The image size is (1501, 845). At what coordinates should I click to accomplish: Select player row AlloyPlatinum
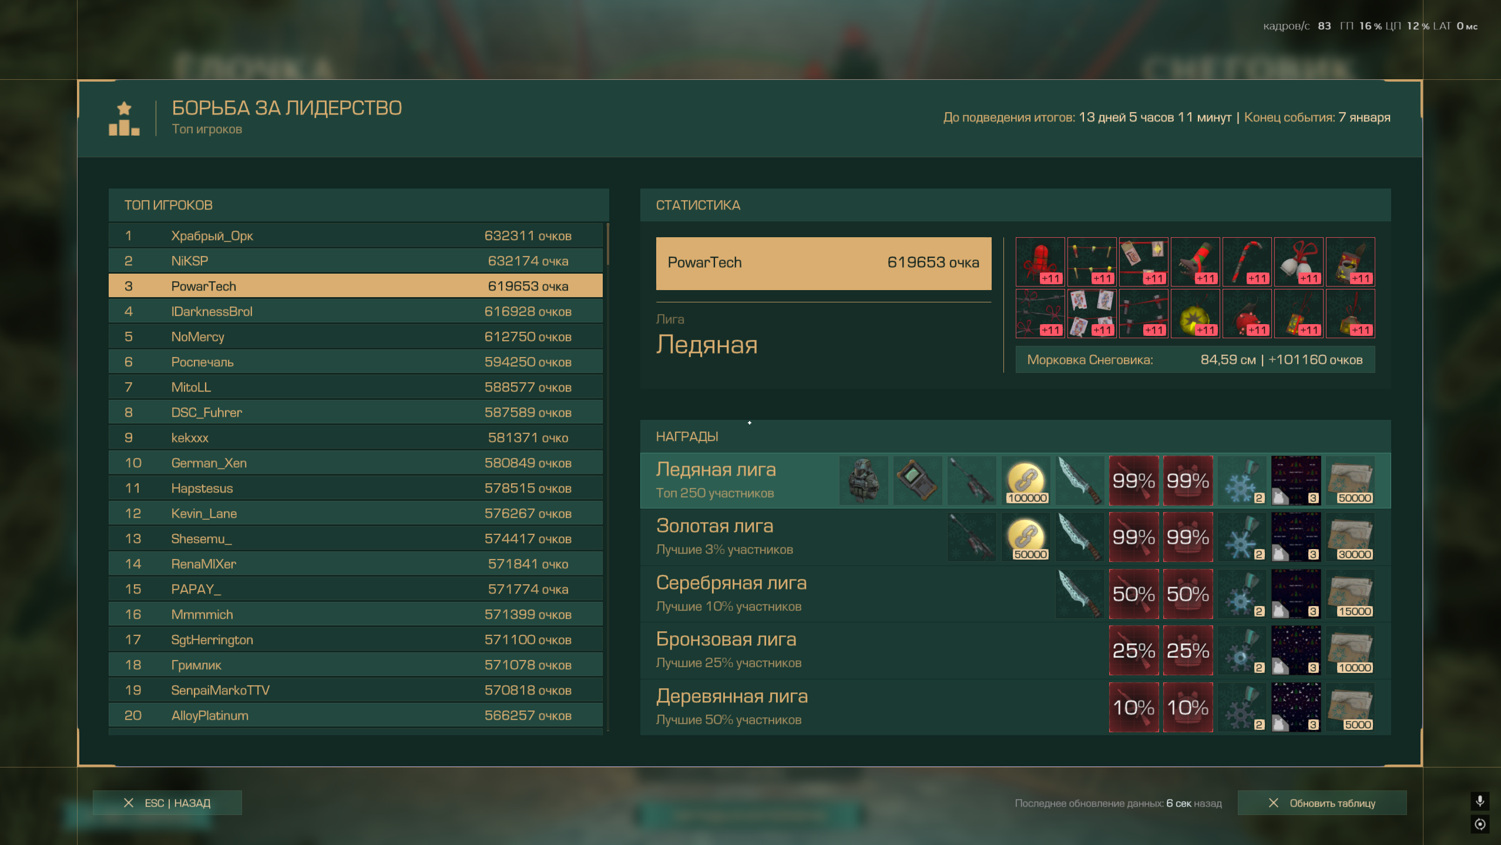click(x=355, y=715)
